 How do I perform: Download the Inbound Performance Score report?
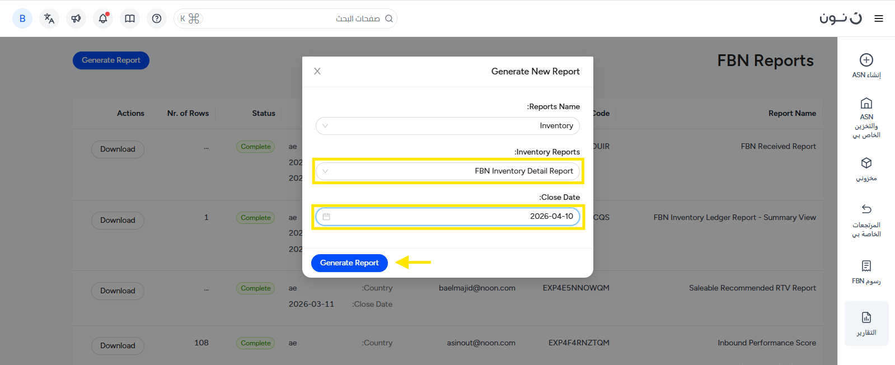(118, 345)
